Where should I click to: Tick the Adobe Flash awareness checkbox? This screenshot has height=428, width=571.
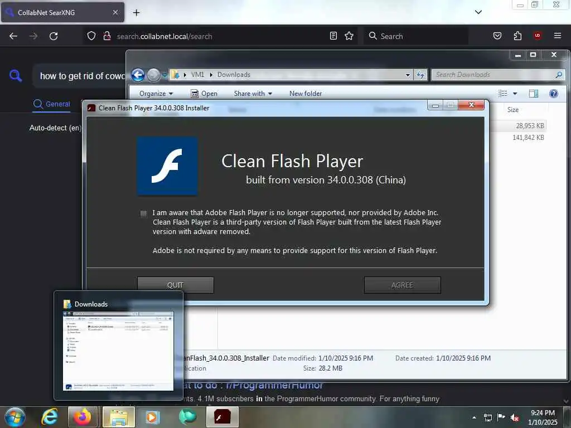143,213
